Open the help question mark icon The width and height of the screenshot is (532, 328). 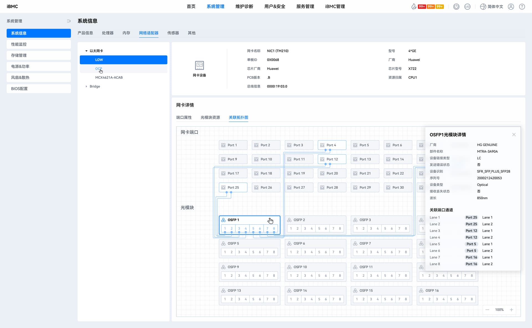click(522, 7)
